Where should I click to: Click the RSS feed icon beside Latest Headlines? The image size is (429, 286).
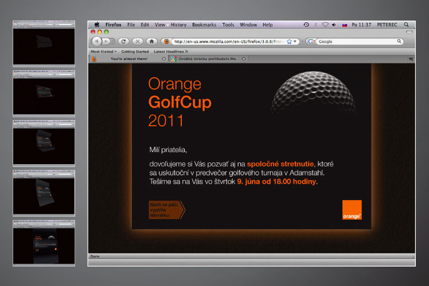pos(187,51)
